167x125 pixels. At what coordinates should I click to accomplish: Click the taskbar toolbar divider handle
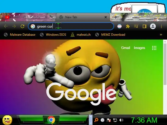(x=91, y=120)
